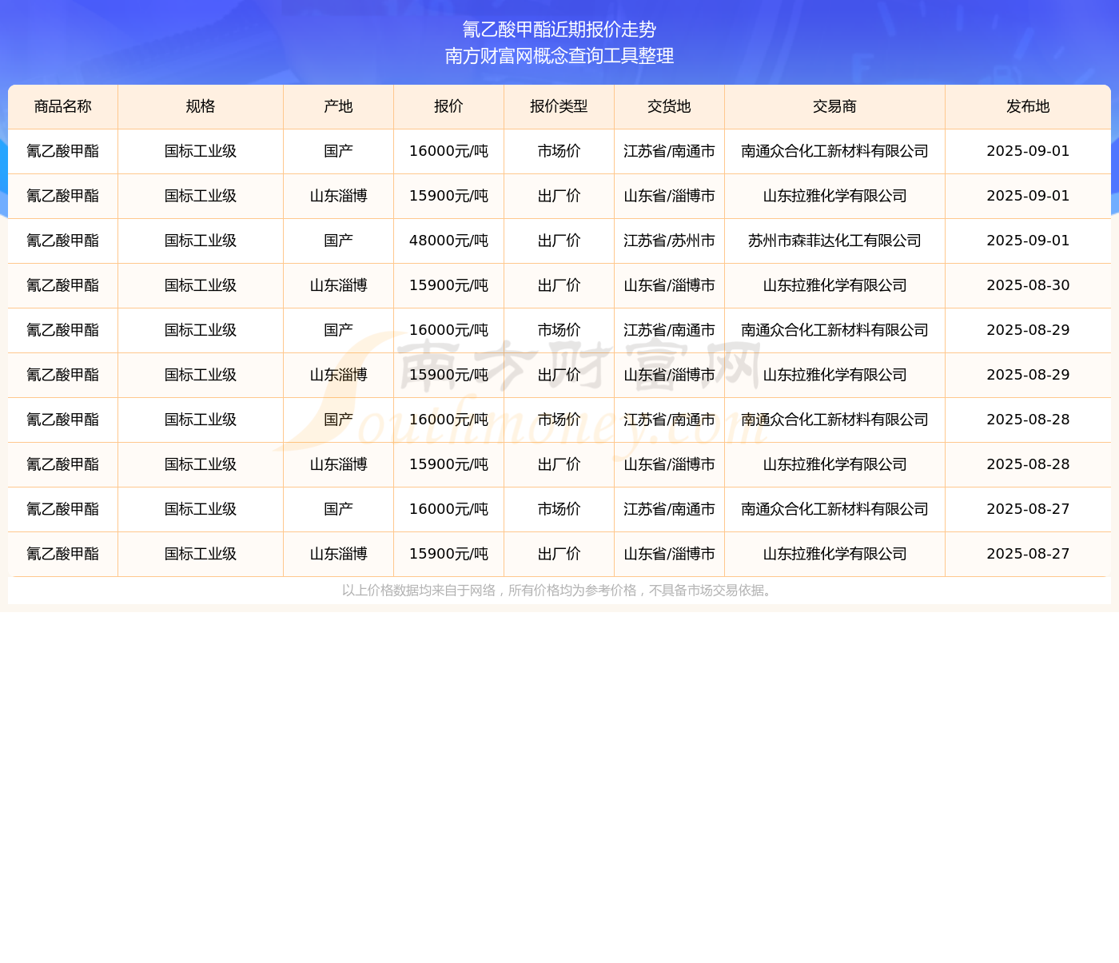Viewport: 1119px width, 963px height.
Task: Click the 2025-08-30 date cell
Action: 1029,285
